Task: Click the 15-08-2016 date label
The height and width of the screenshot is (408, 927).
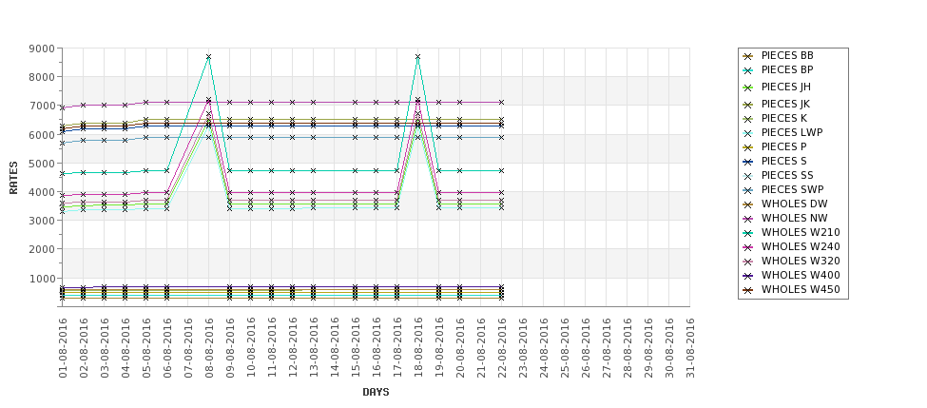Action: 356,348
